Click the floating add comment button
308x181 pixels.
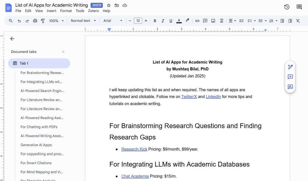tap(290, 77)
